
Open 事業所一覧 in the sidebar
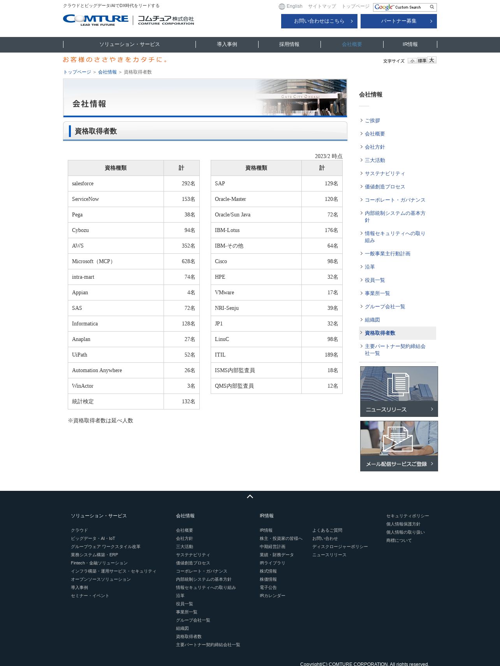click(x=377, y=293)
